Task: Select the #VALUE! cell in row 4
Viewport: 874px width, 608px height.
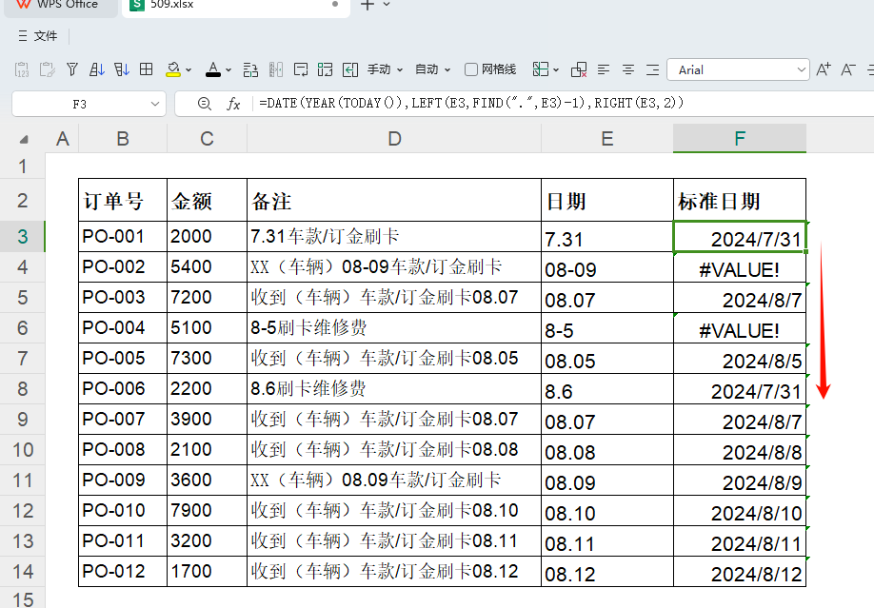Action: [x=740, y=267]
